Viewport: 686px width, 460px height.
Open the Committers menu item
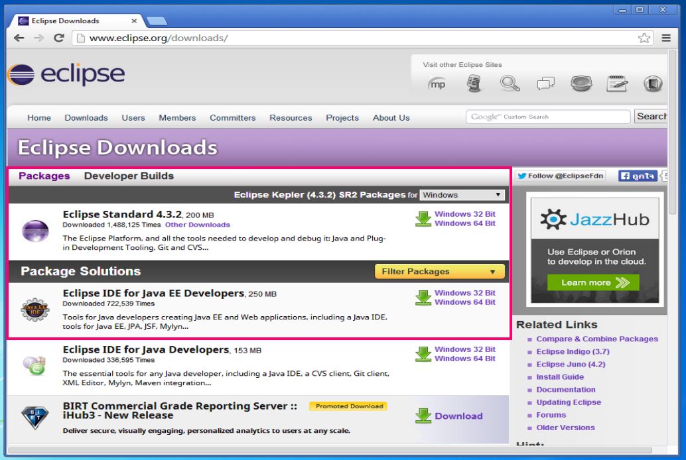[x=233, y=117]
